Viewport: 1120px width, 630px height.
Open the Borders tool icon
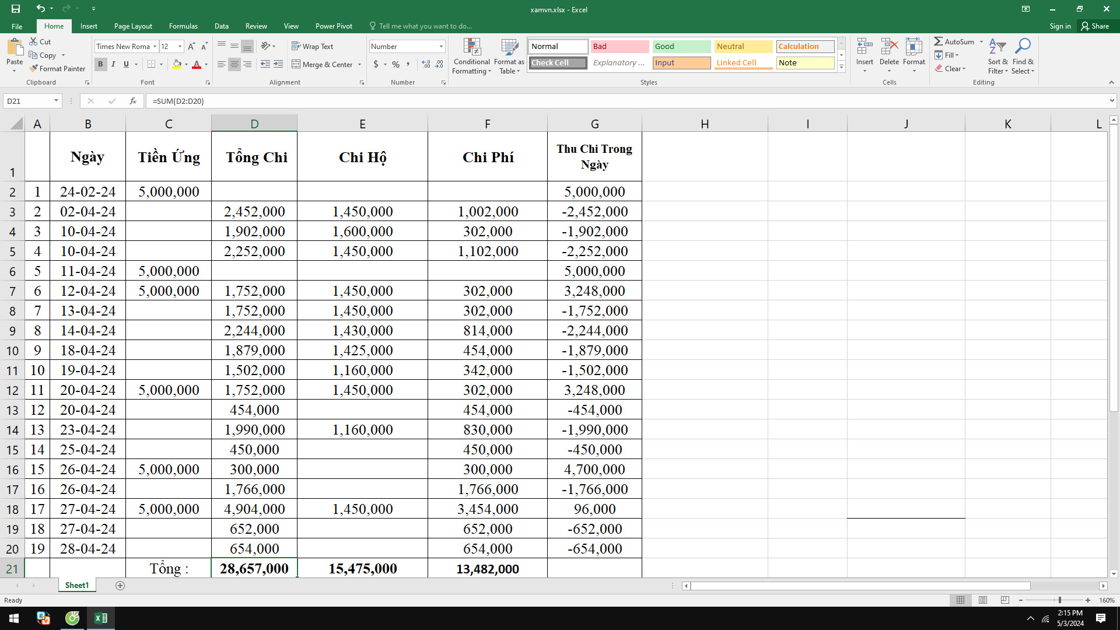[152, 64]
